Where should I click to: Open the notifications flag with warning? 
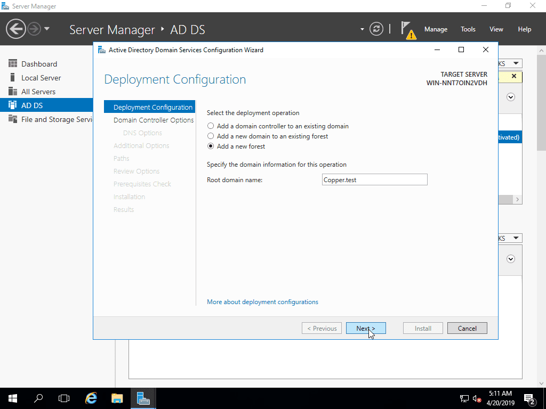(x=408, y=30)
